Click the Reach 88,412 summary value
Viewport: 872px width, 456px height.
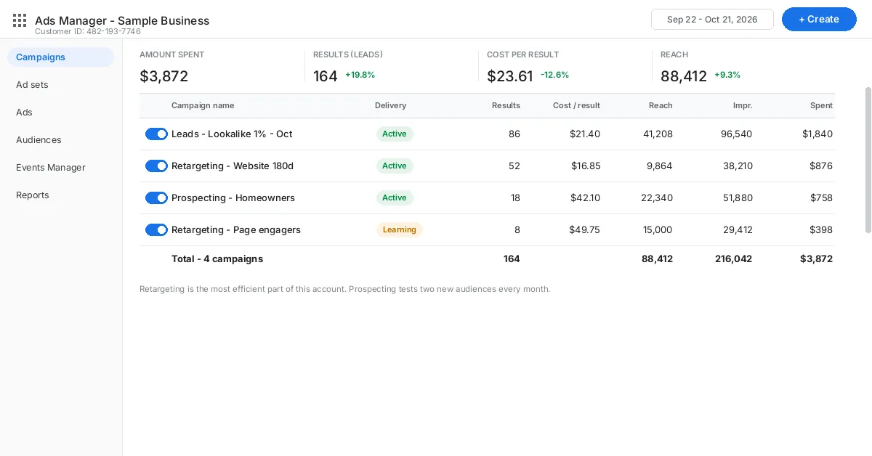[684, 76]
